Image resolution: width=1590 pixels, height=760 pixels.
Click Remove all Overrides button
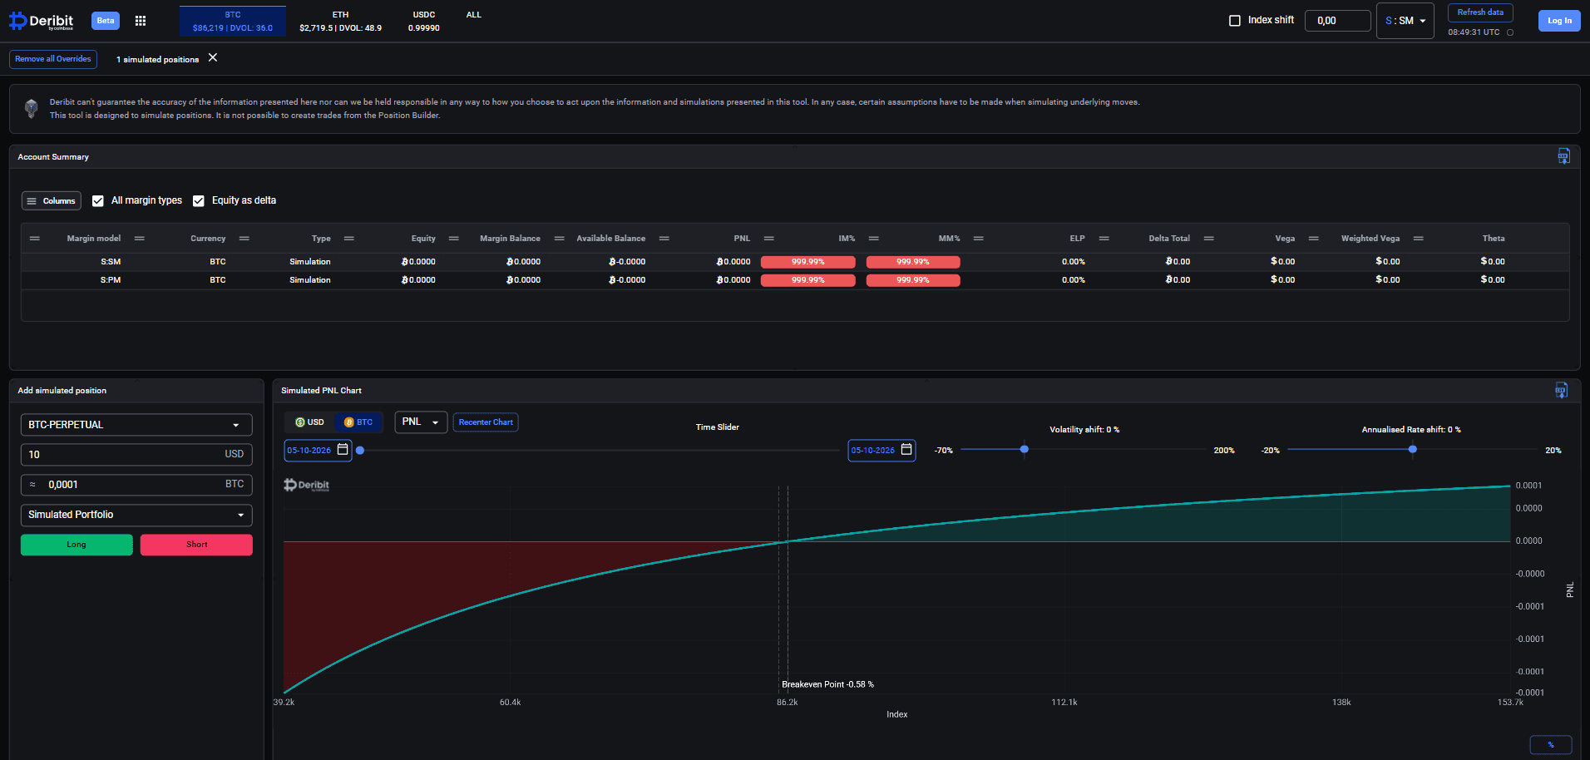click(x=53, y=59)
